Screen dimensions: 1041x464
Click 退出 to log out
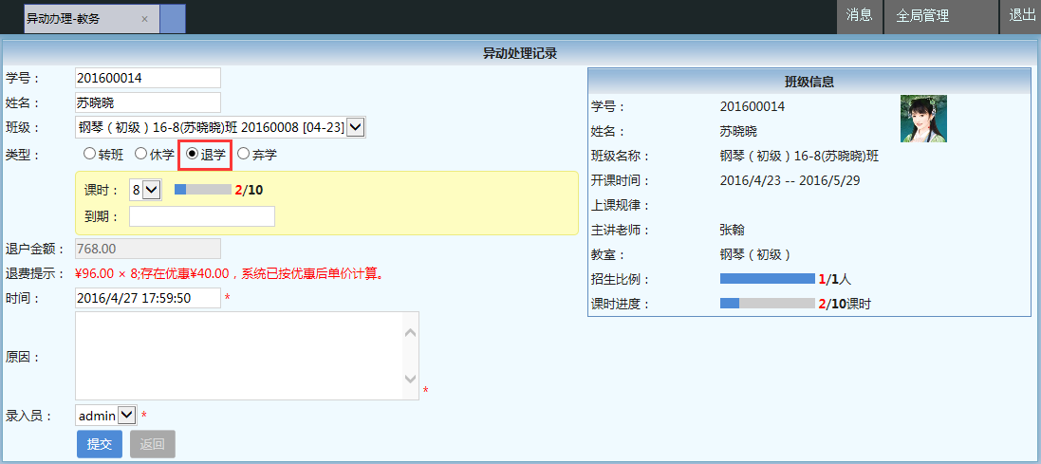(1022, 16)
